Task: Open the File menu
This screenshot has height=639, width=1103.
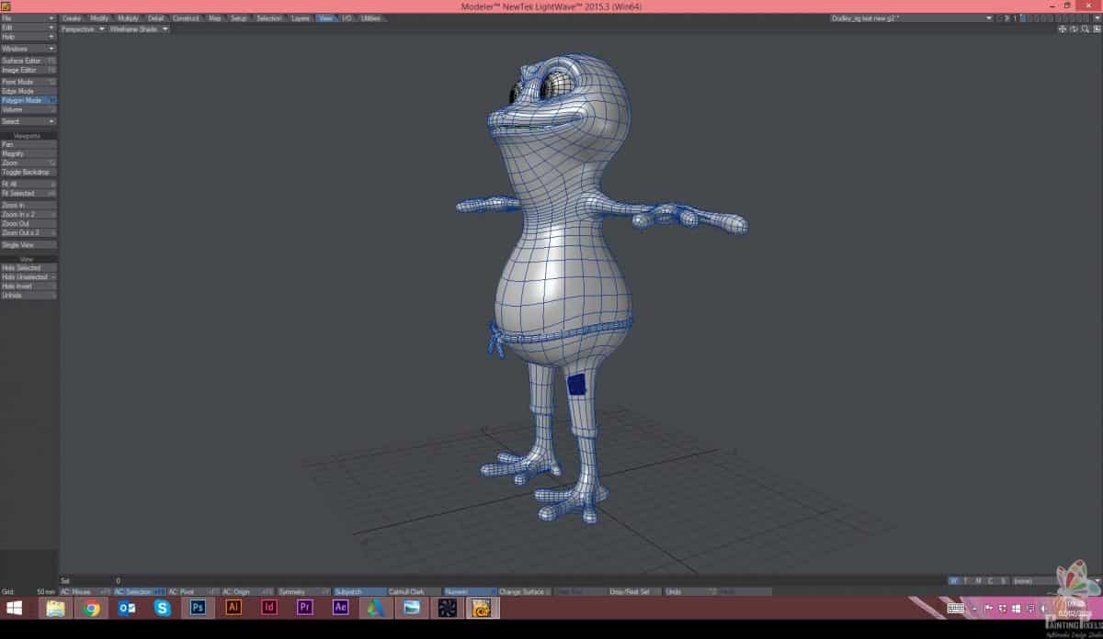Action: (x=28, y=17)
